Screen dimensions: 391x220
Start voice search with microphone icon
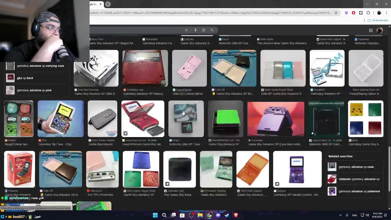pyautogui.click(x=195, y=30)
